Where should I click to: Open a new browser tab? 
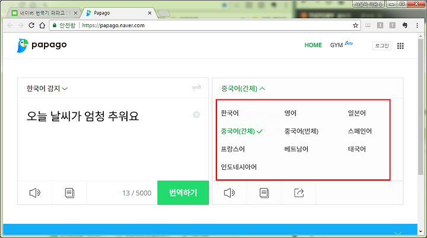coord(164,13)
